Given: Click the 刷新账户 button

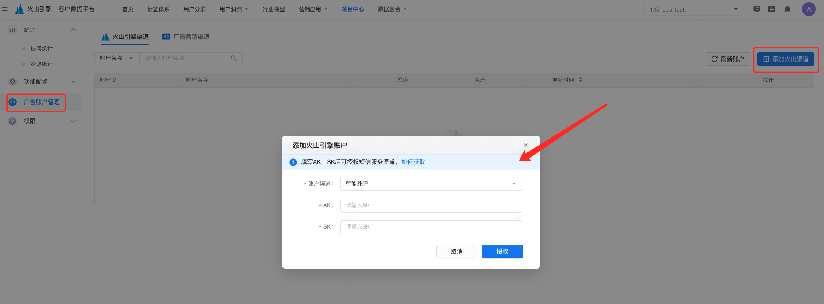Looking at the screenshot, I should [x=728, y=59].
